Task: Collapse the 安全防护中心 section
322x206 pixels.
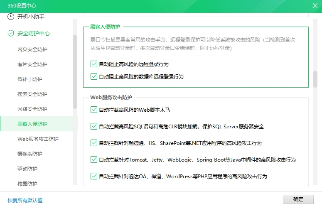Action: tap(33, 33)
